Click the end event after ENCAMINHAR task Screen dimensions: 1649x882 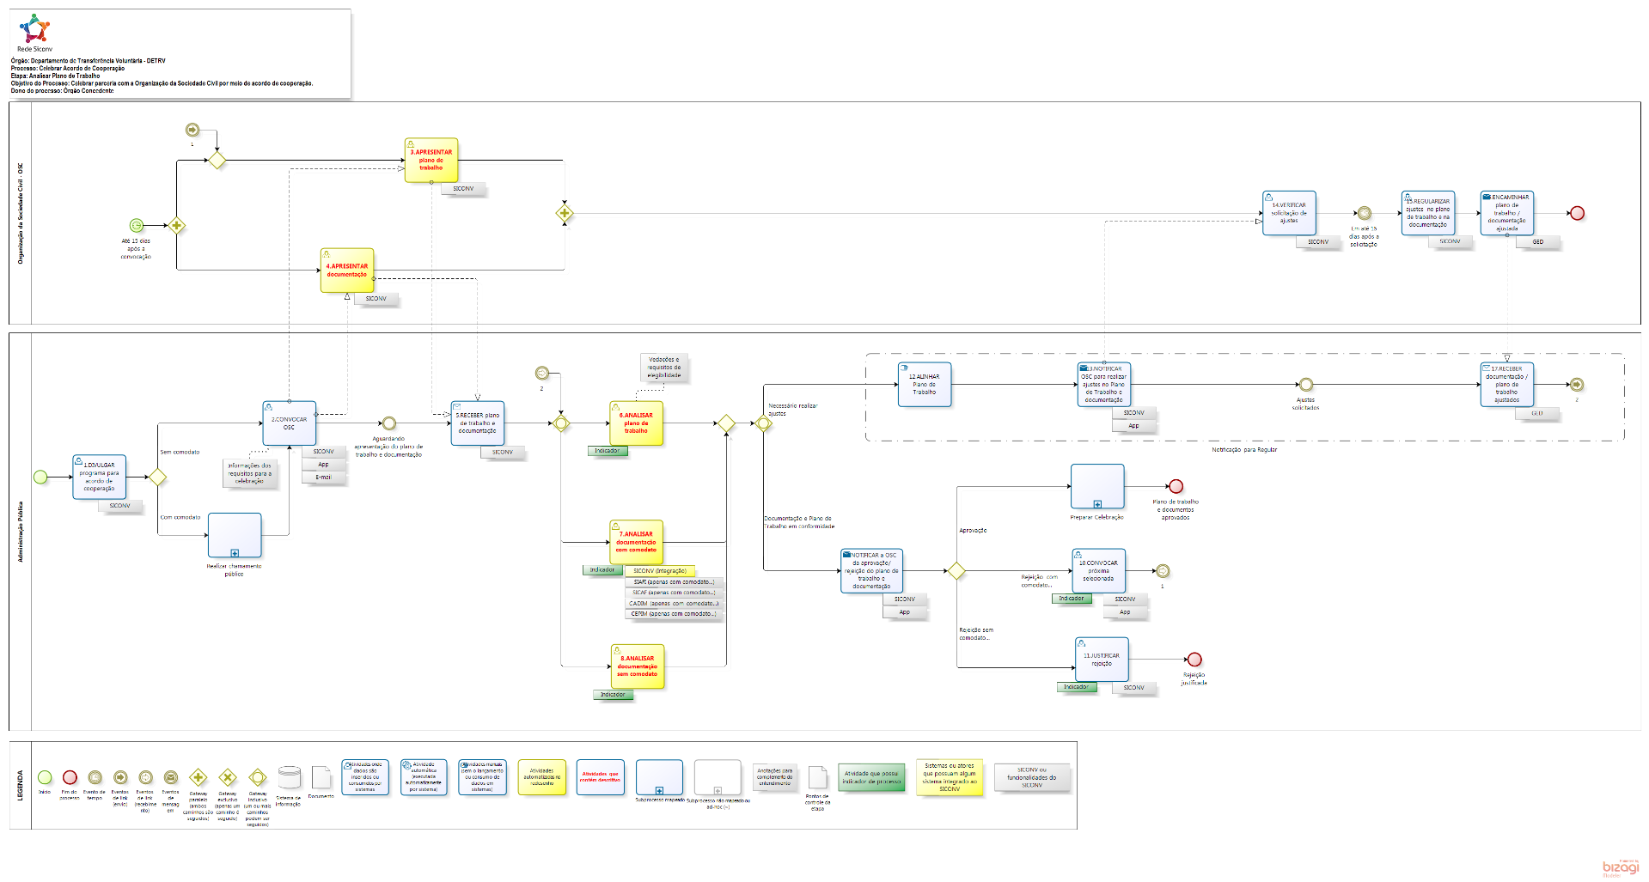(x=1577, y=213)
